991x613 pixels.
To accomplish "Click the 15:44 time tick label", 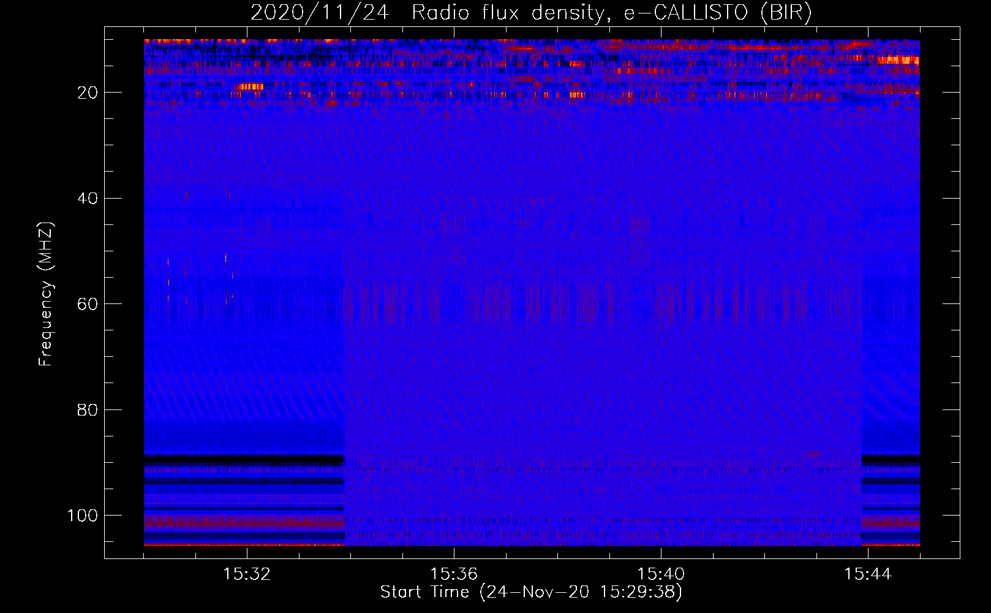I will (868, 574).
